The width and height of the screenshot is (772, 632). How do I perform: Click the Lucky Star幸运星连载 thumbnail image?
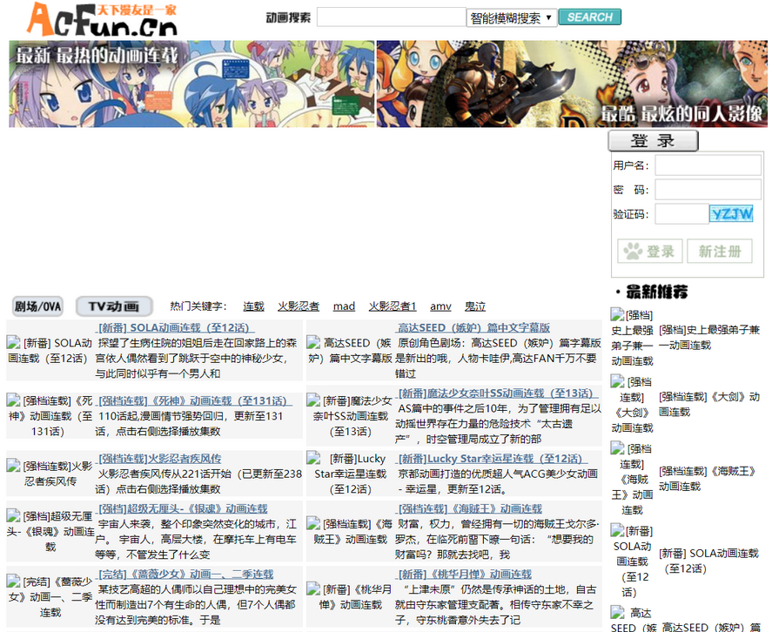pos(350,474)
